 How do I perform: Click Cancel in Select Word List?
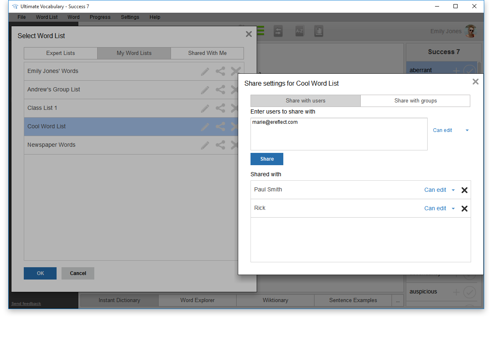click(x=78, y=273)
